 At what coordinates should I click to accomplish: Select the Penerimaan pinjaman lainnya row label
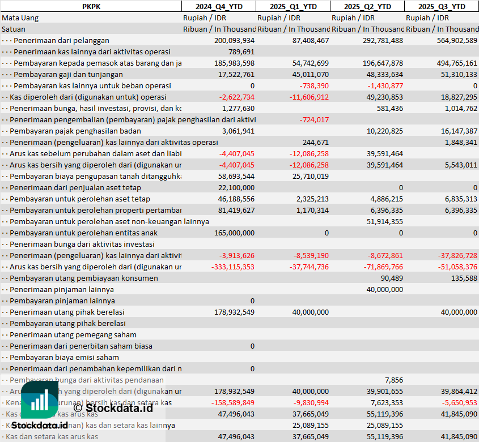[x=62, y=289]
